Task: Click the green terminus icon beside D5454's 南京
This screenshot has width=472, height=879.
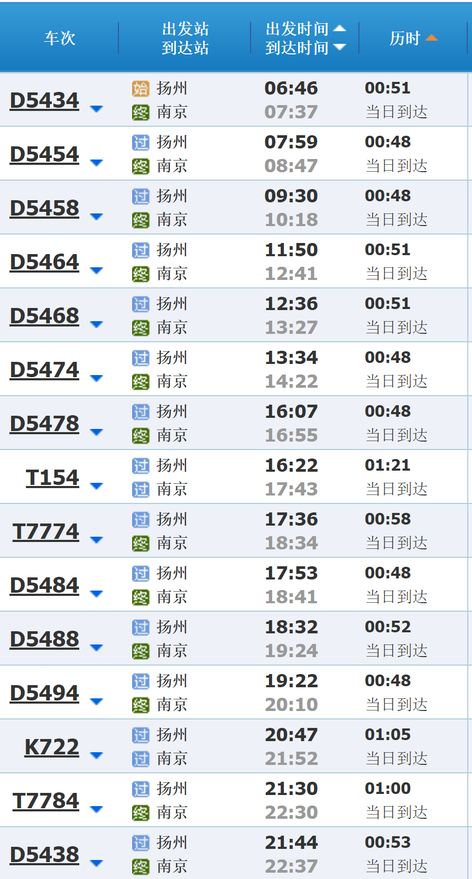Action: click(x=140, y=166)
